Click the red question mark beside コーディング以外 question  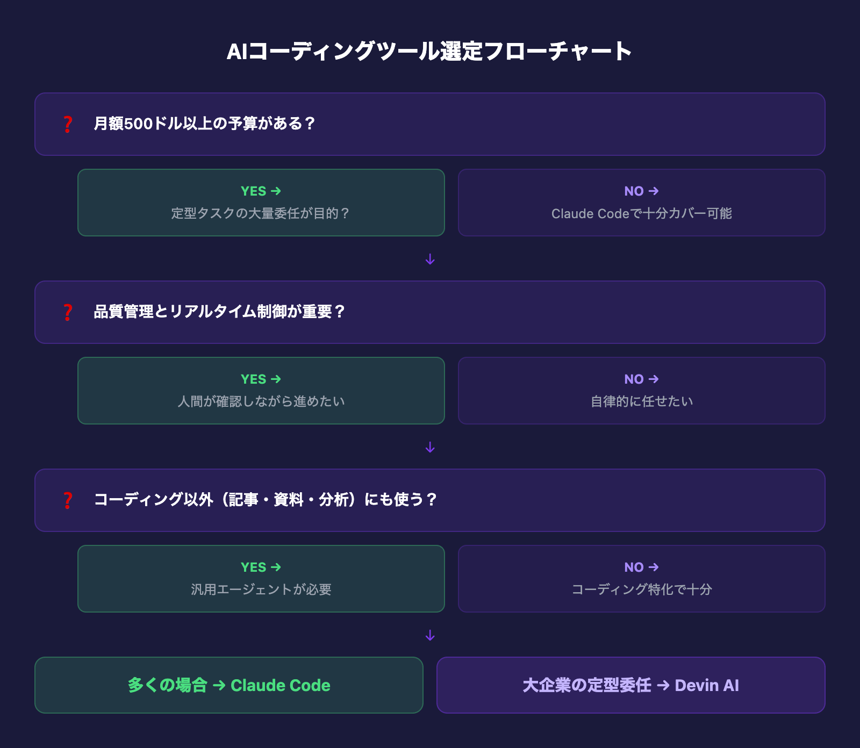[x=68, y=500]
